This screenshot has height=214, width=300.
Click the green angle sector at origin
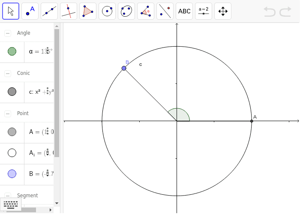(x=180, y=115)
